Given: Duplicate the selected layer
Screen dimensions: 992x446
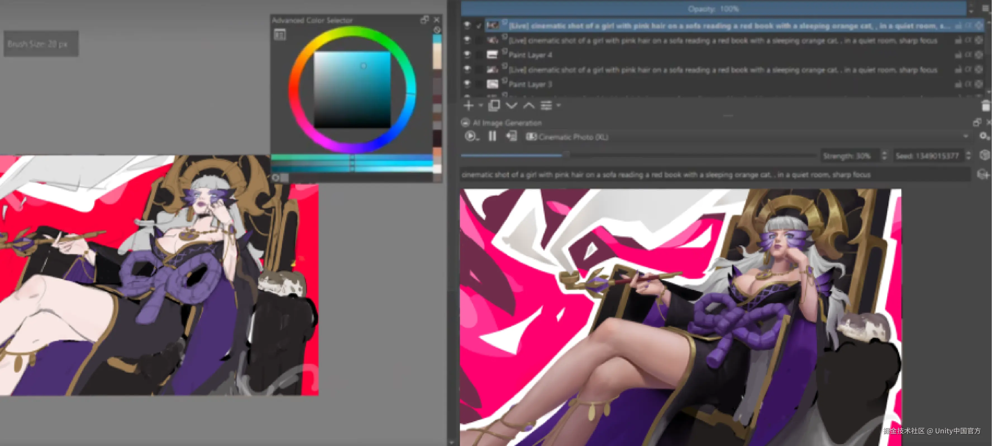Looking at the screenshot, I should [x=494, y=105].
